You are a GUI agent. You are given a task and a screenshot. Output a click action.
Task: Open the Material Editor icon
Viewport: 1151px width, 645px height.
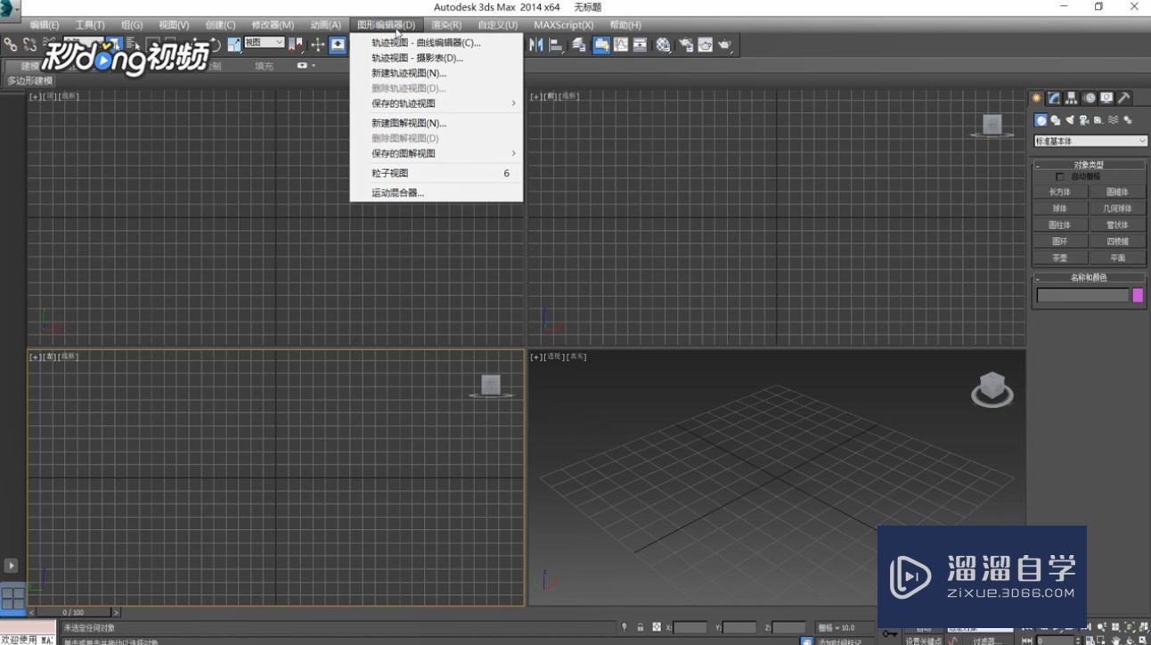[665, 45]
